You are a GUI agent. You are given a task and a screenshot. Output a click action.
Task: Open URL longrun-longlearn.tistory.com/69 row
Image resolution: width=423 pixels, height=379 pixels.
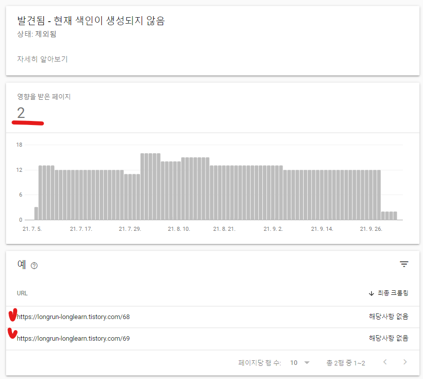(213, 339)
